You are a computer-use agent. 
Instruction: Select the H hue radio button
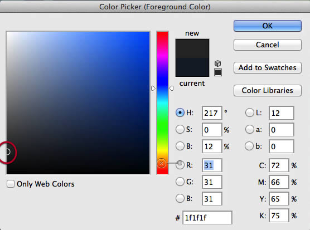[180, 112]
